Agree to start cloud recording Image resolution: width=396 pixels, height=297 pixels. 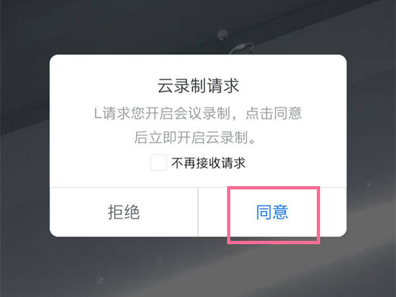[272, 213]
